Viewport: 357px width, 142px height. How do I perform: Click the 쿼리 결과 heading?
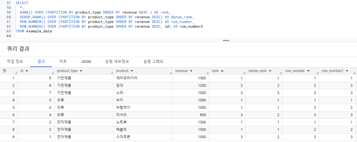point(18,49)
